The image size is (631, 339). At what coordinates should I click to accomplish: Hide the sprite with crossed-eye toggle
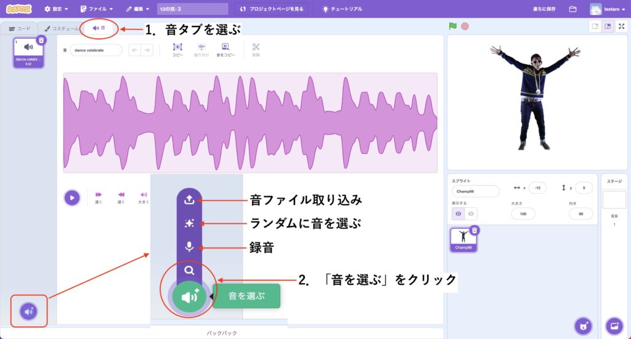[x=471, y=213]
